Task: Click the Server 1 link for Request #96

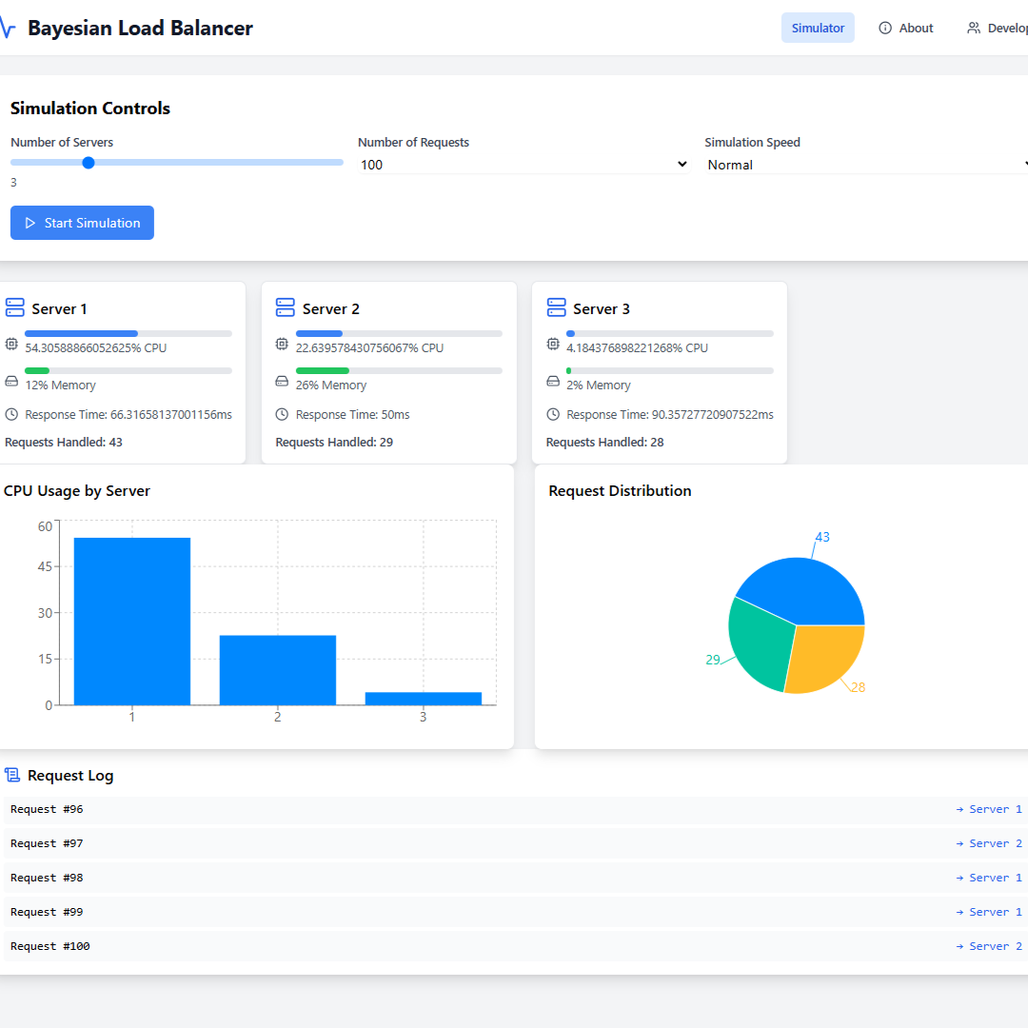Action: 990,809
